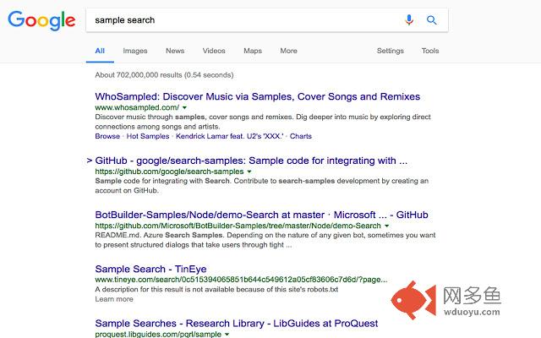
Task: Expand dropdown arrow next to whosampled.com URL
Action: pyautogui.click(x=184, y=107)
